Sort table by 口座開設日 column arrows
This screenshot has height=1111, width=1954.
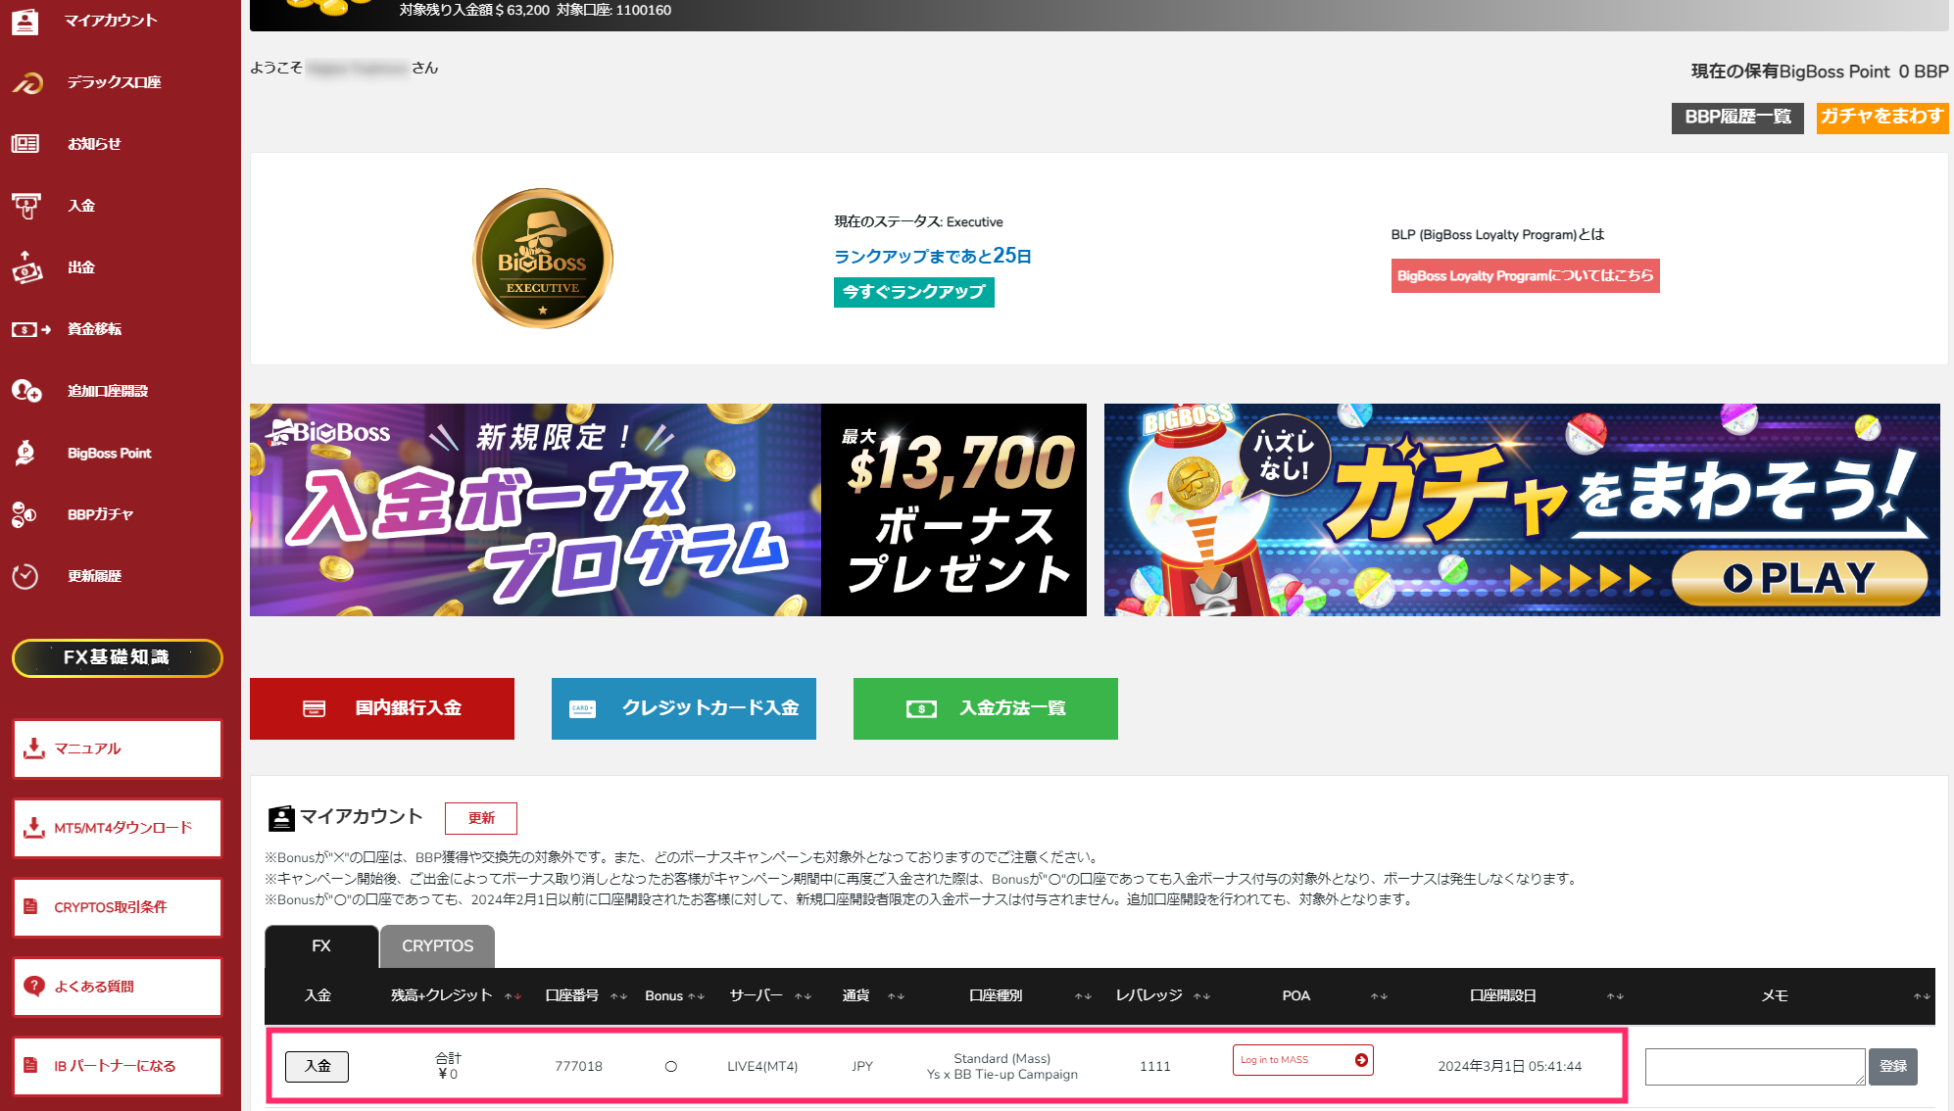pyautogui.click(x=1615, y=996)
